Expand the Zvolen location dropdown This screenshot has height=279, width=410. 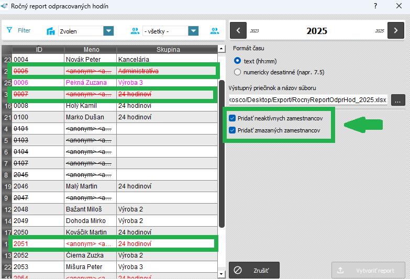(x=108, y=31)
